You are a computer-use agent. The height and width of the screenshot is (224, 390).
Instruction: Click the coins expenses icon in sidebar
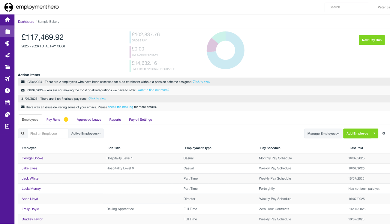[7, 114]
